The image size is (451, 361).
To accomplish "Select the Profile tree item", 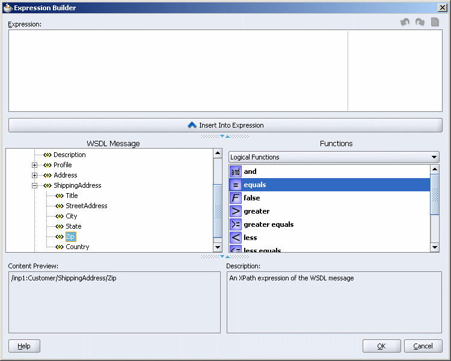I will click(63, 165).
